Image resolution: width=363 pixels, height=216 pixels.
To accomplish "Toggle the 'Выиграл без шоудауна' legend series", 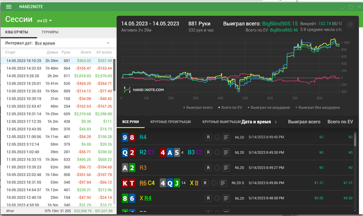I will coord(317,107).
